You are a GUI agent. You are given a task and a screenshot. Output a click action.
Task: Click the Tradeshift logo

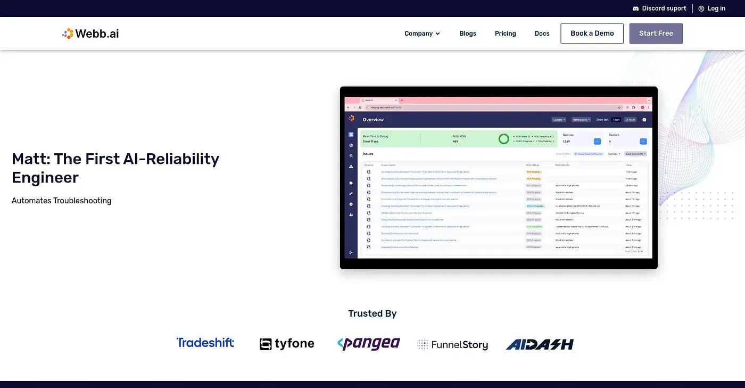205,343
